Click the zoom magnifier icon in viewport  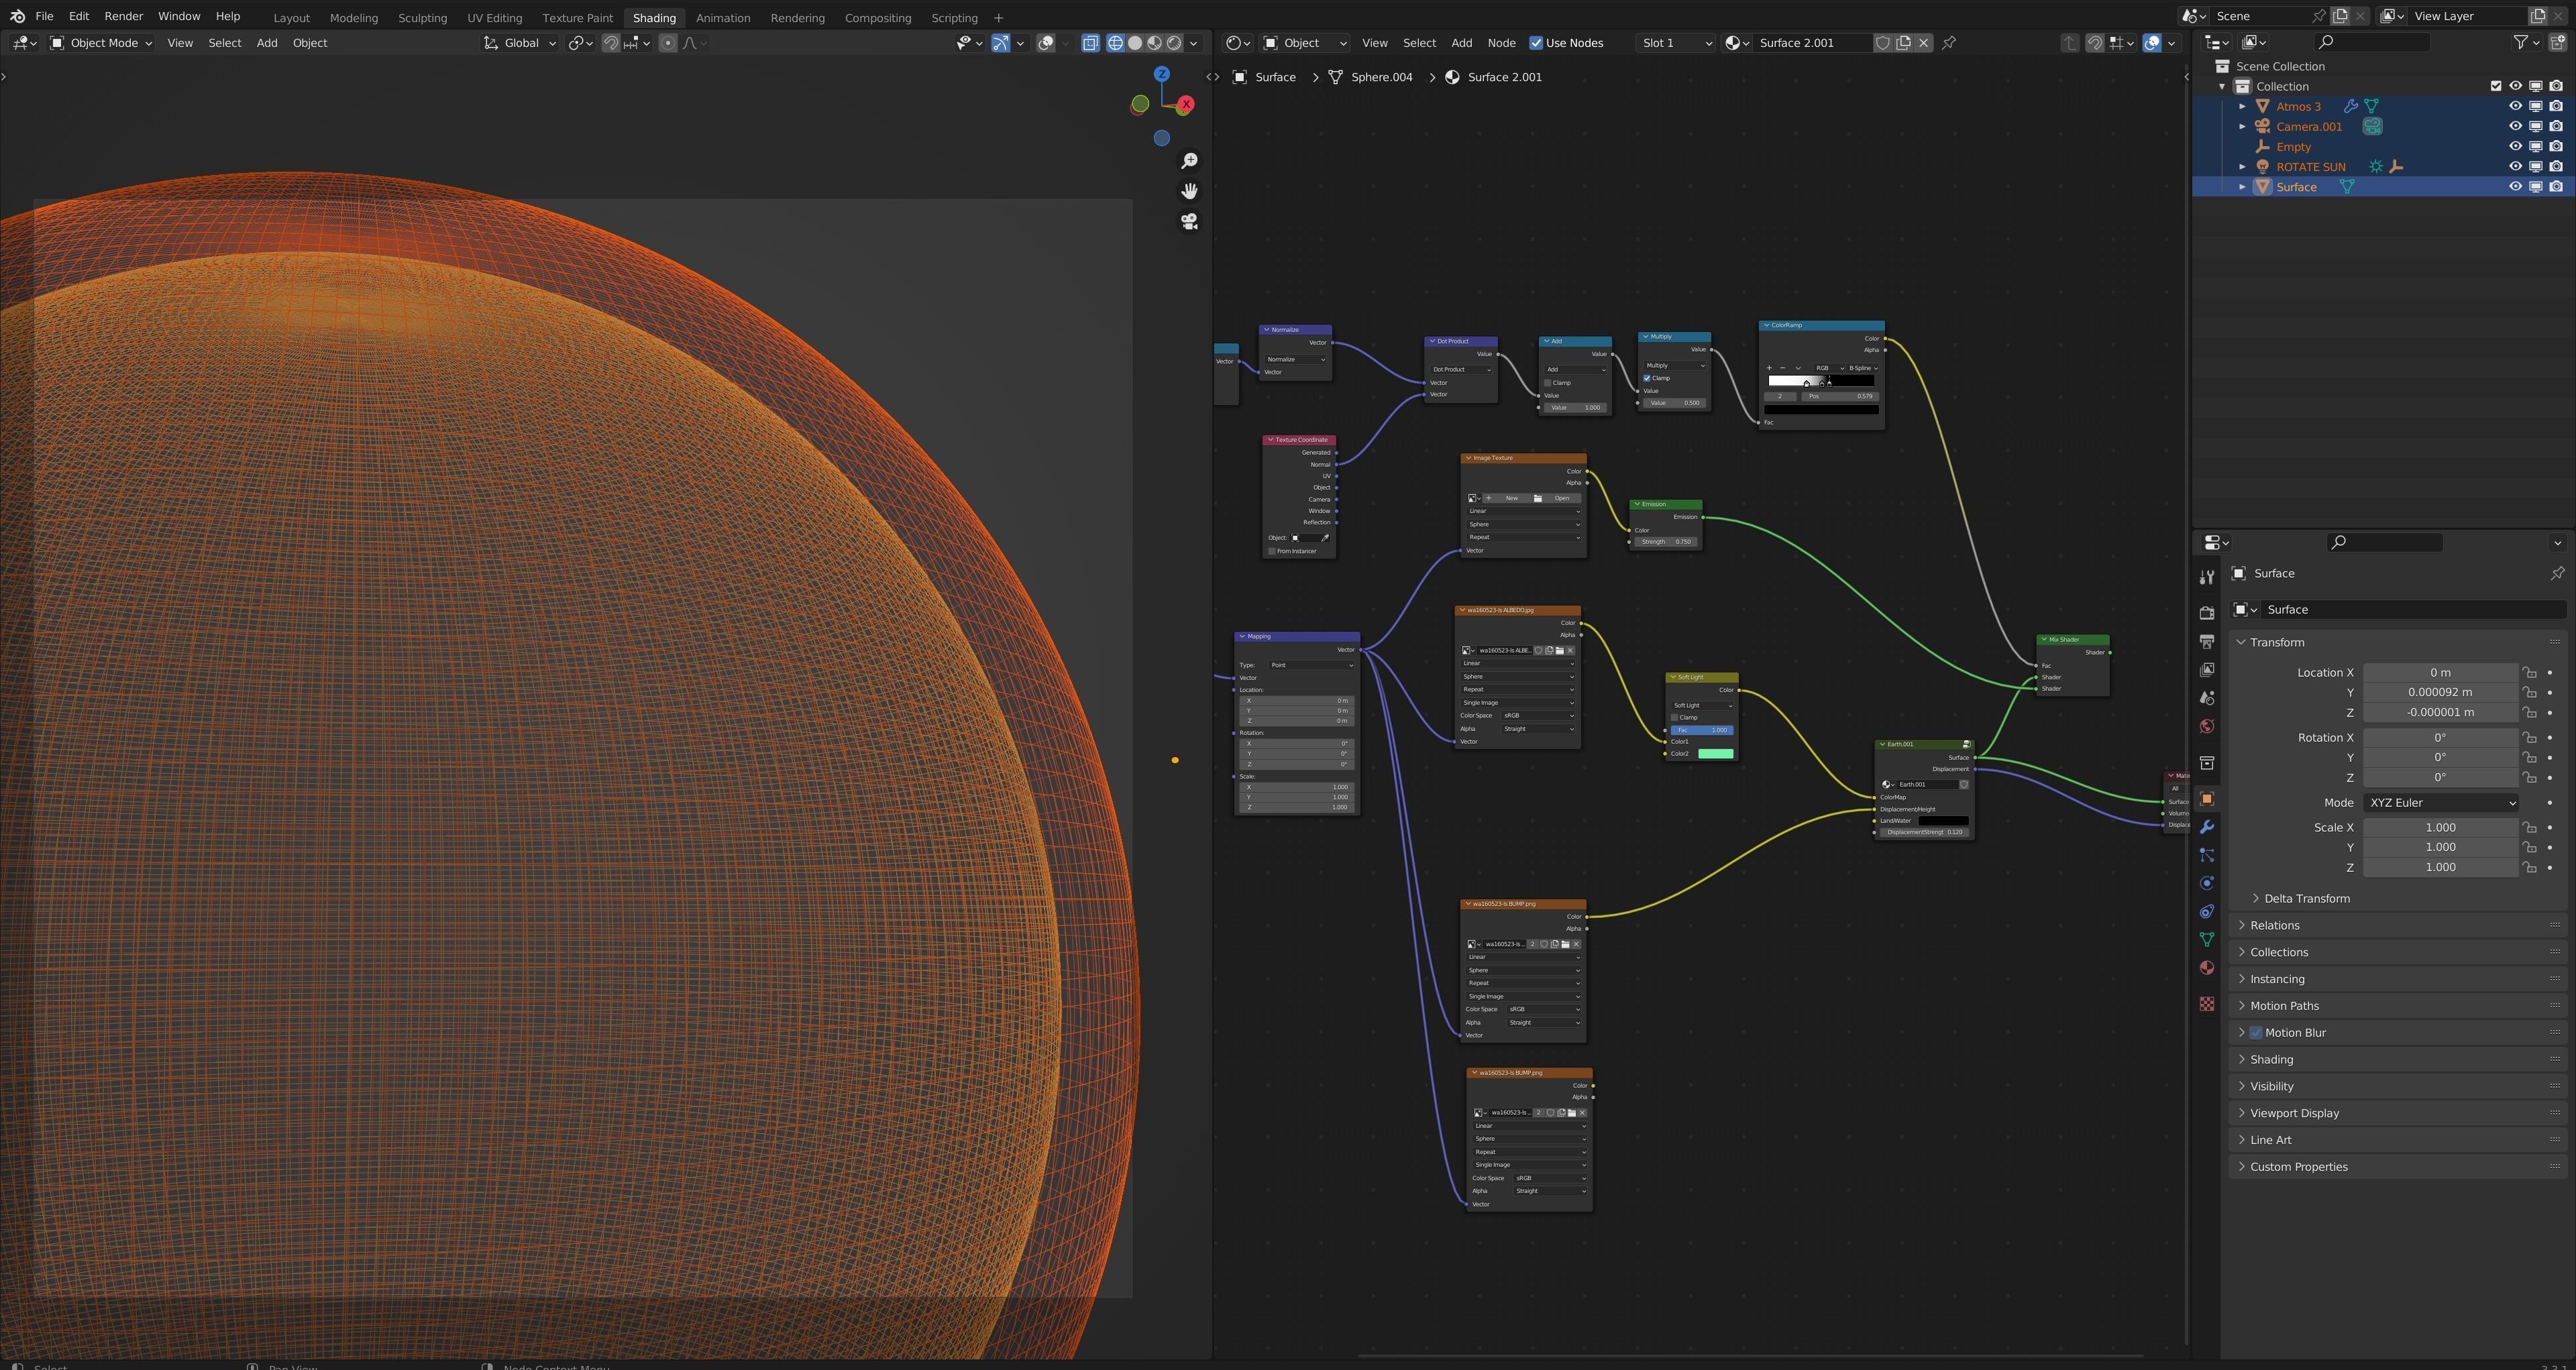(1189, 161)
